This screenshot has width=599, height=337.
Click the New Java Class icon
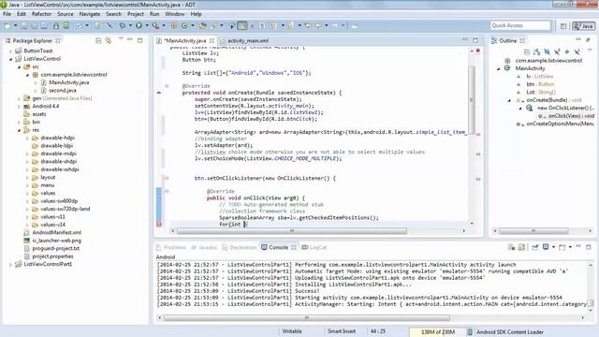[x=184, y=25]
